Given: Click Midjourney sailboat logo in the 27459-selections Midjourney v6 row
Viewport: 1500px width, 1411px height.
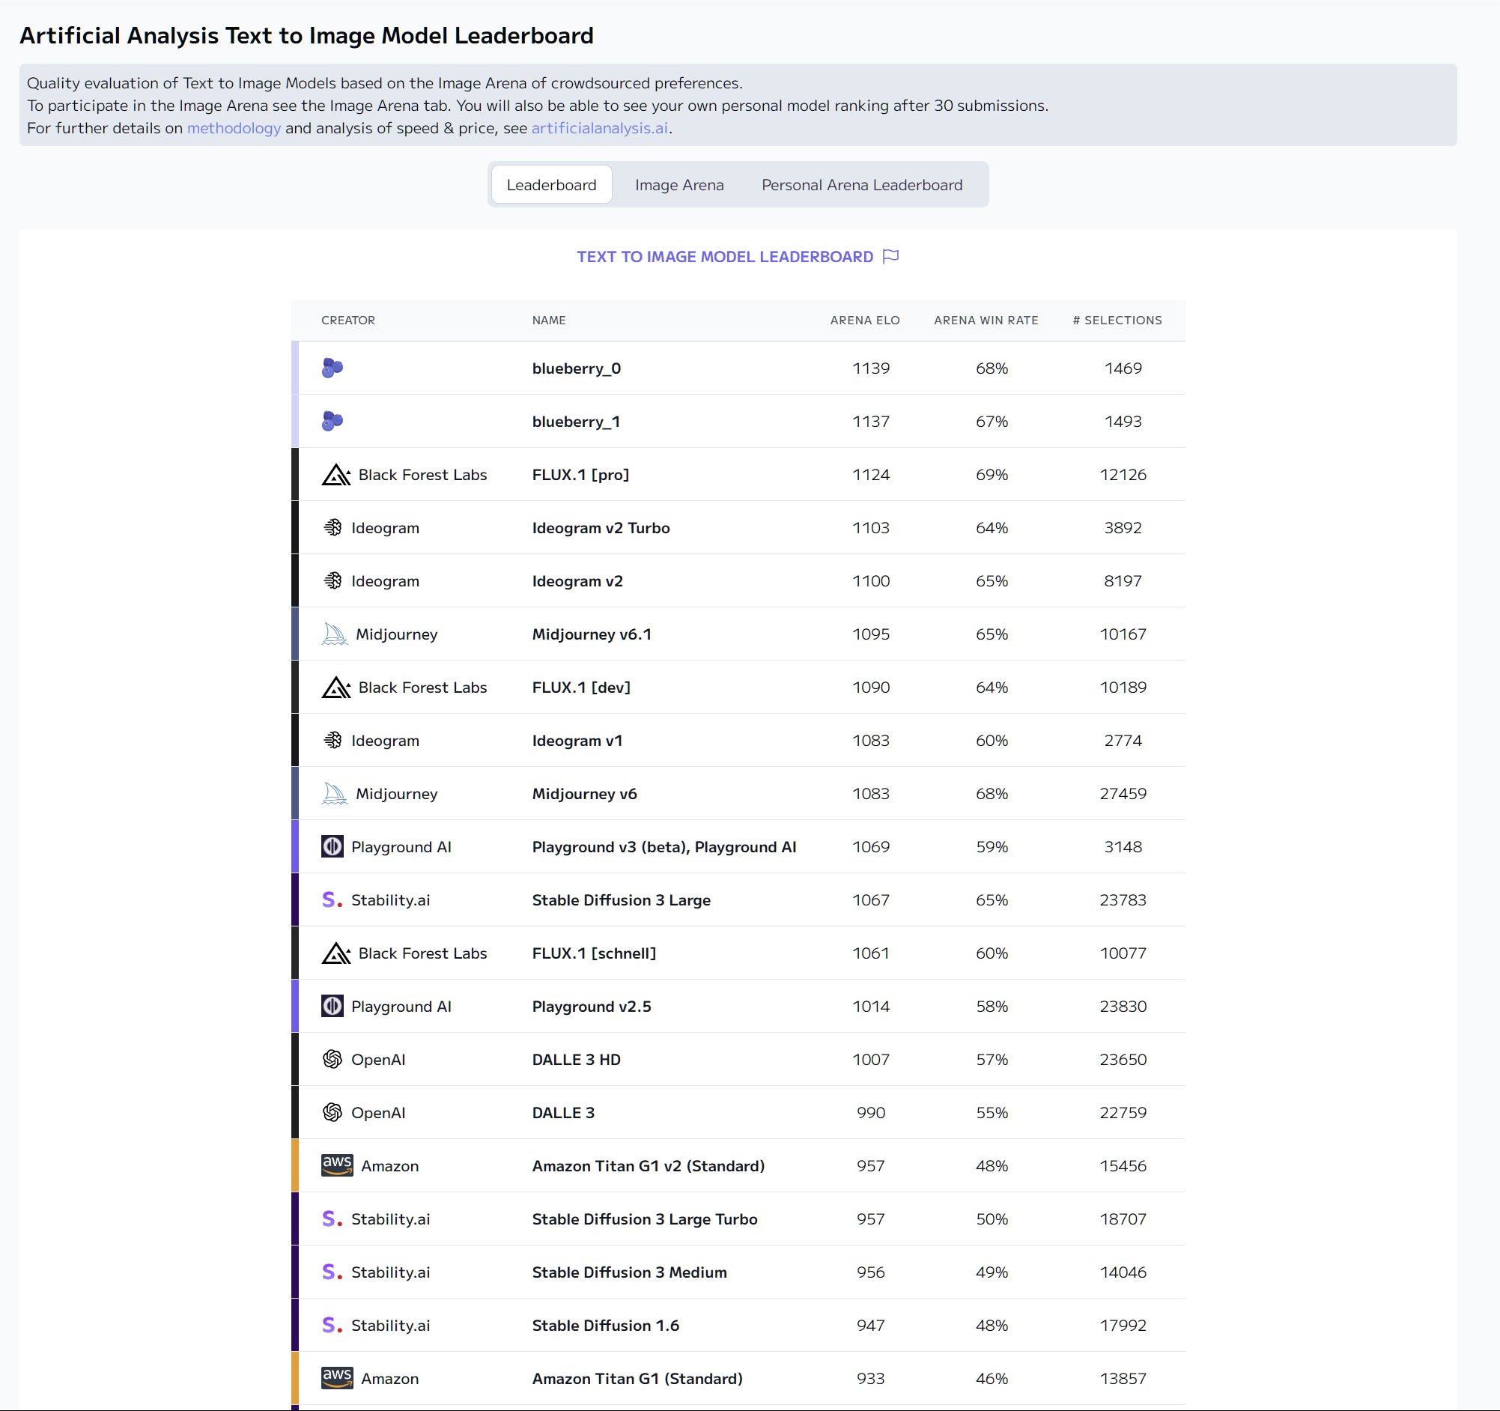Looking at the screenshot, I should [334, 794].
